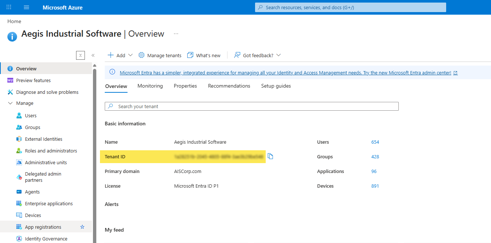Open App registrations
The image size is (491, 243).
click(x=43, y=227)
